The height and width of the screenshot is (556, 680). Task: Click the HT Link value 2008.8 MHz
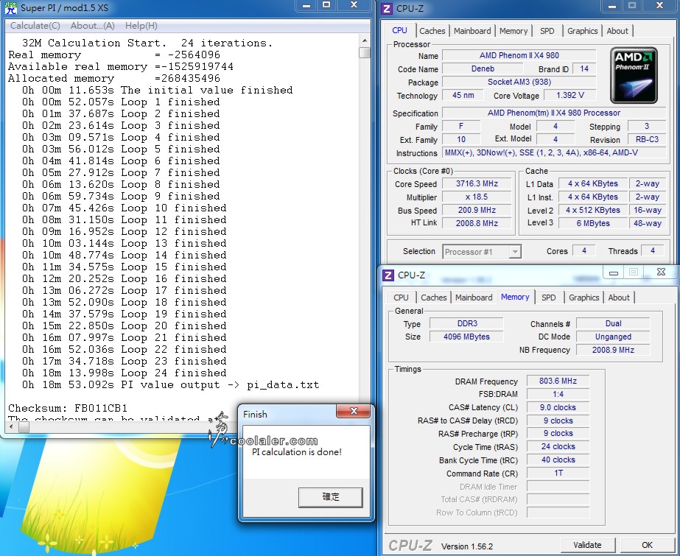point(477,223)
